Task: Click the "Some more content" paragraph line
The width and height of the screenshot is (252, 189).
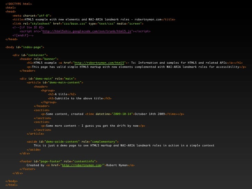Action: (x=93, y=126)
